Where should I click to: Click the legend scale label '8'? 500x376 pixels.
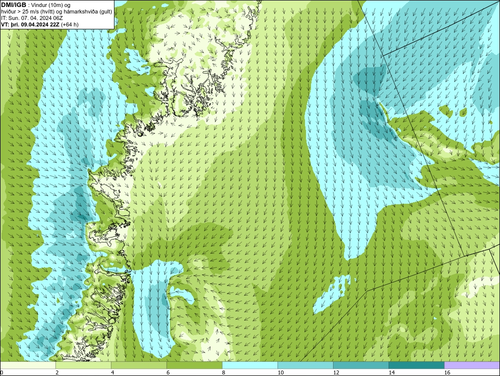pos(223,373)
